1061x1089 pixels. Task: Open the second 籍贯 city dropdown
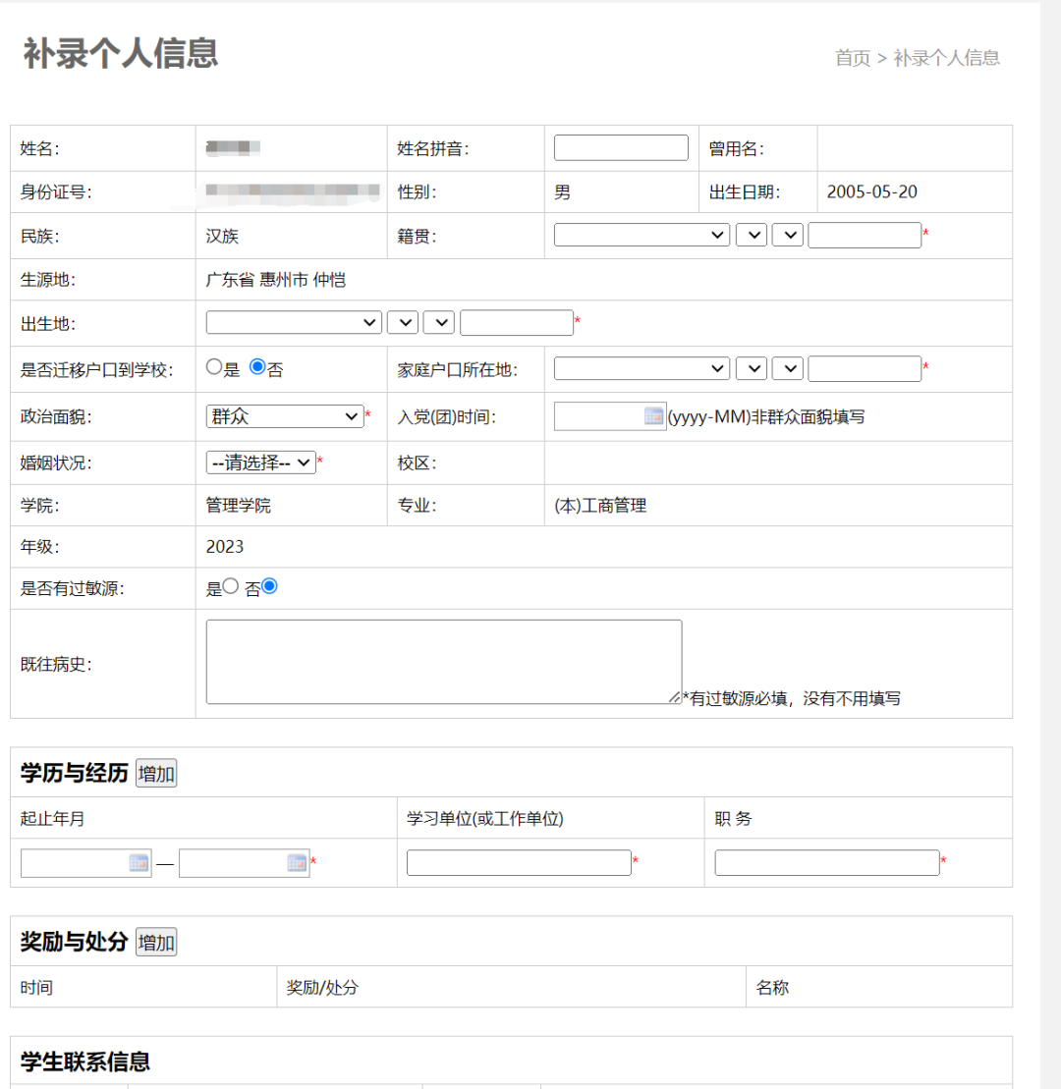[x=751, y=235]
